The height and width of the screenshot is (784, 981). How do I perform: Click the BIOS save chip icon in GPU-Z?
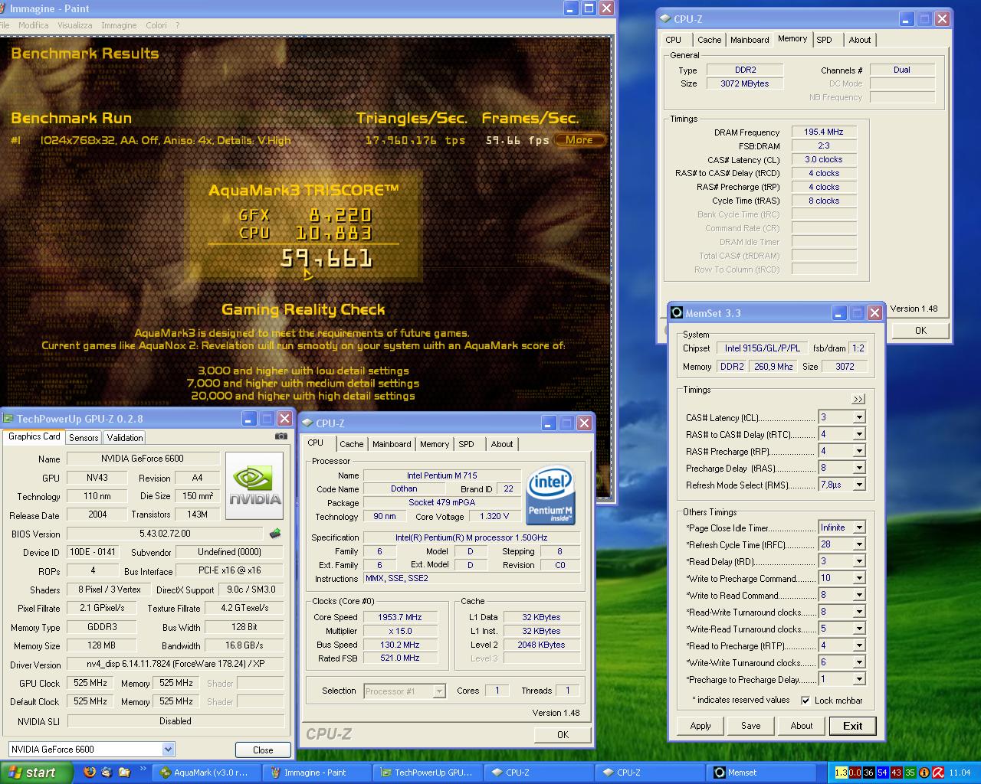tap(275, 534)
